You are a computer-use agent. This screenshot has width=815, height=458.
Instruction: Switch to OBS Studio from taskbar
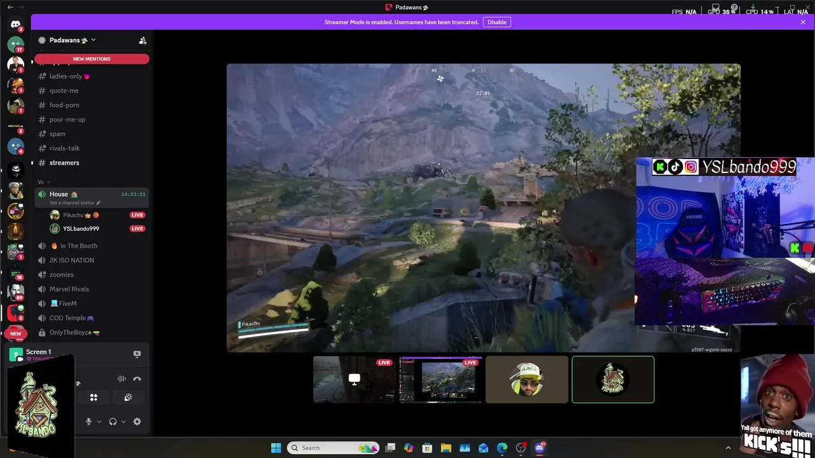click(x=521, y=448)
